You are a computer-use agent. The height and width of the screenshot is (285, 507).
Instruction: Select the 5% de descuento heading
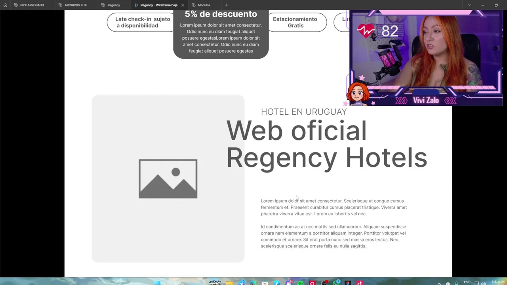[221, 14]
